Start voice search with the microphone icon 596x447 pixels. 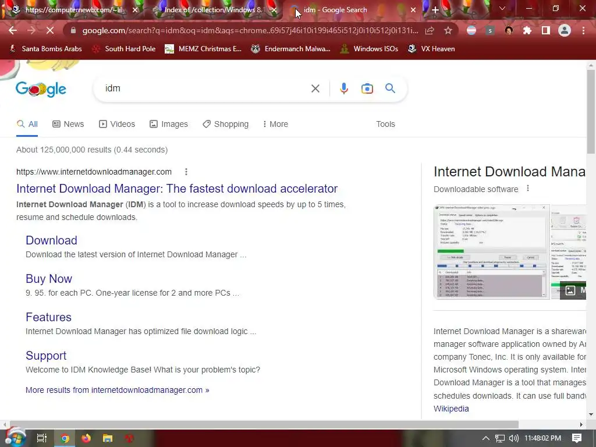click(344, 88)
